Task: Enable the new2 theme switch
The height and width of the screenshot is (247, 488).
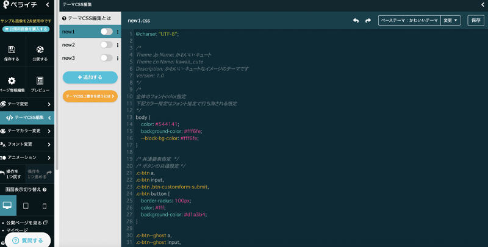Action: [106, 45]
